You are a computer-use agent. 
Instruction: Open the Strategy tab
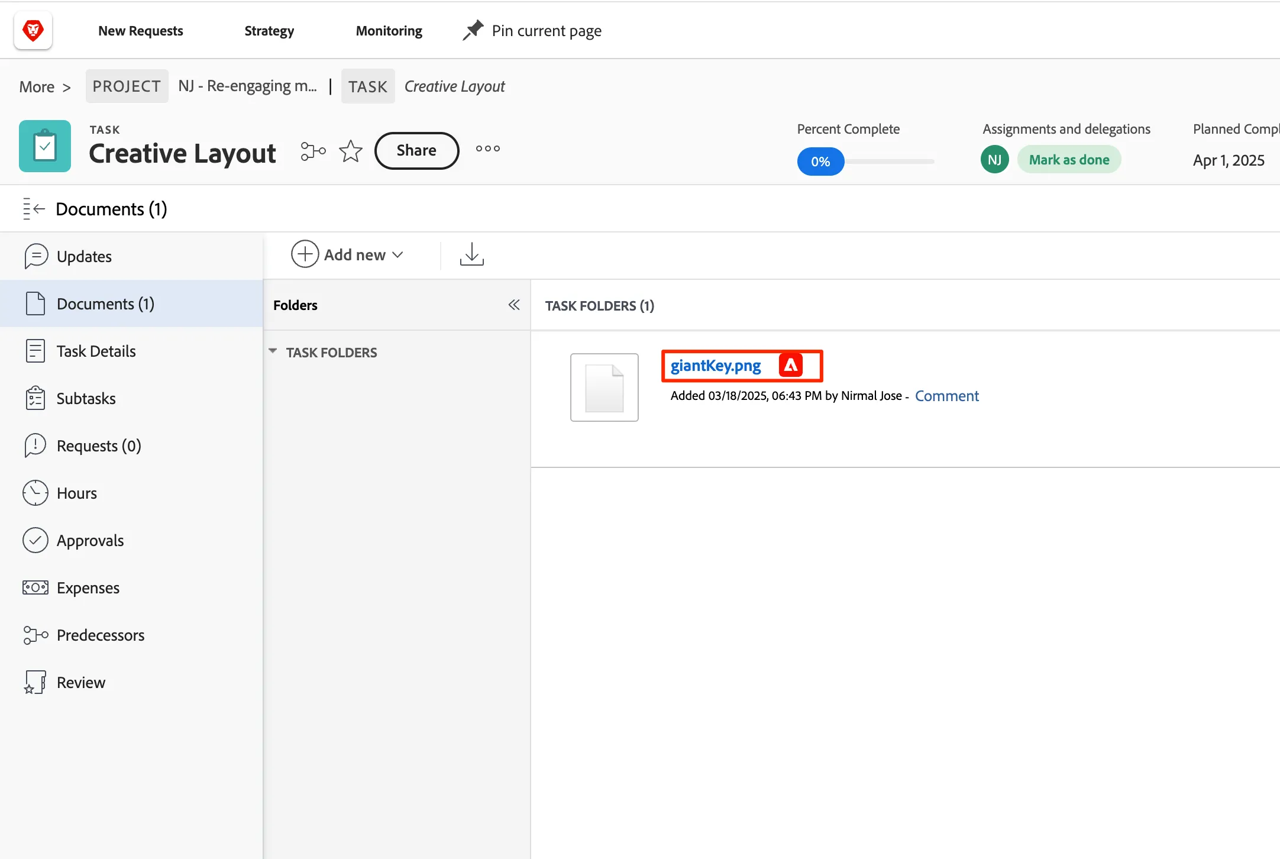(x=269, y=31)
